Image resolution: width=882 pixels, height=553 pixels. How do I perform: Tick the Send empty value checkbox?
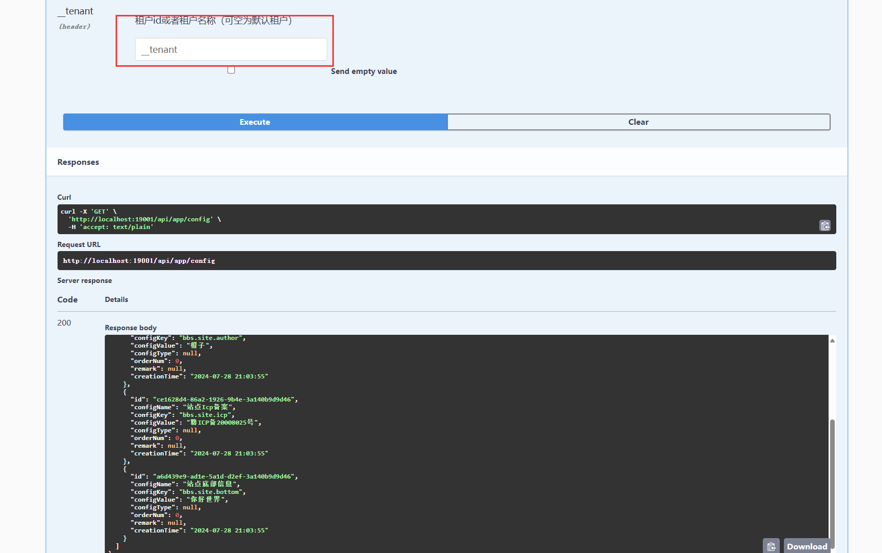coord(231,70)
